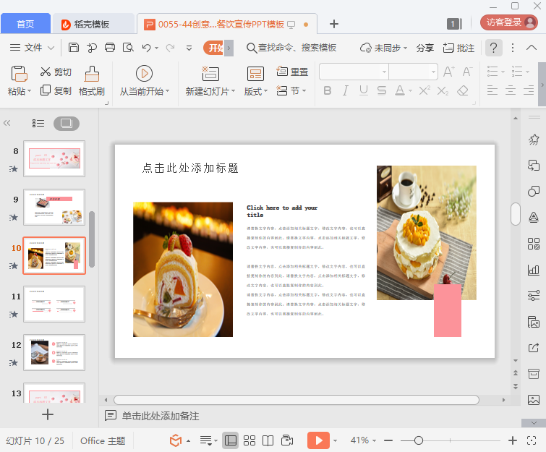Increase font size with A+ icon
Image resolution: width=546 pixels, height=452 pixels.
[x=449, y=72]
